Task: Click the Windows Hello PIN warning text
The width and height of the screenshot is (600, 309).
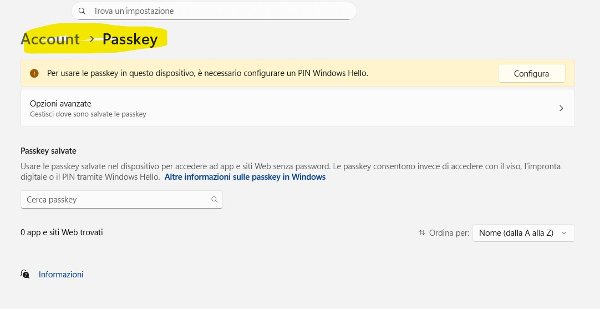Action: tap(207, 73)
